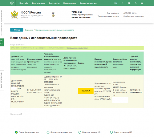Click the phone number (495) 870-69-96
The width and height of the screenshot is (154, 138).
(130, 13)
